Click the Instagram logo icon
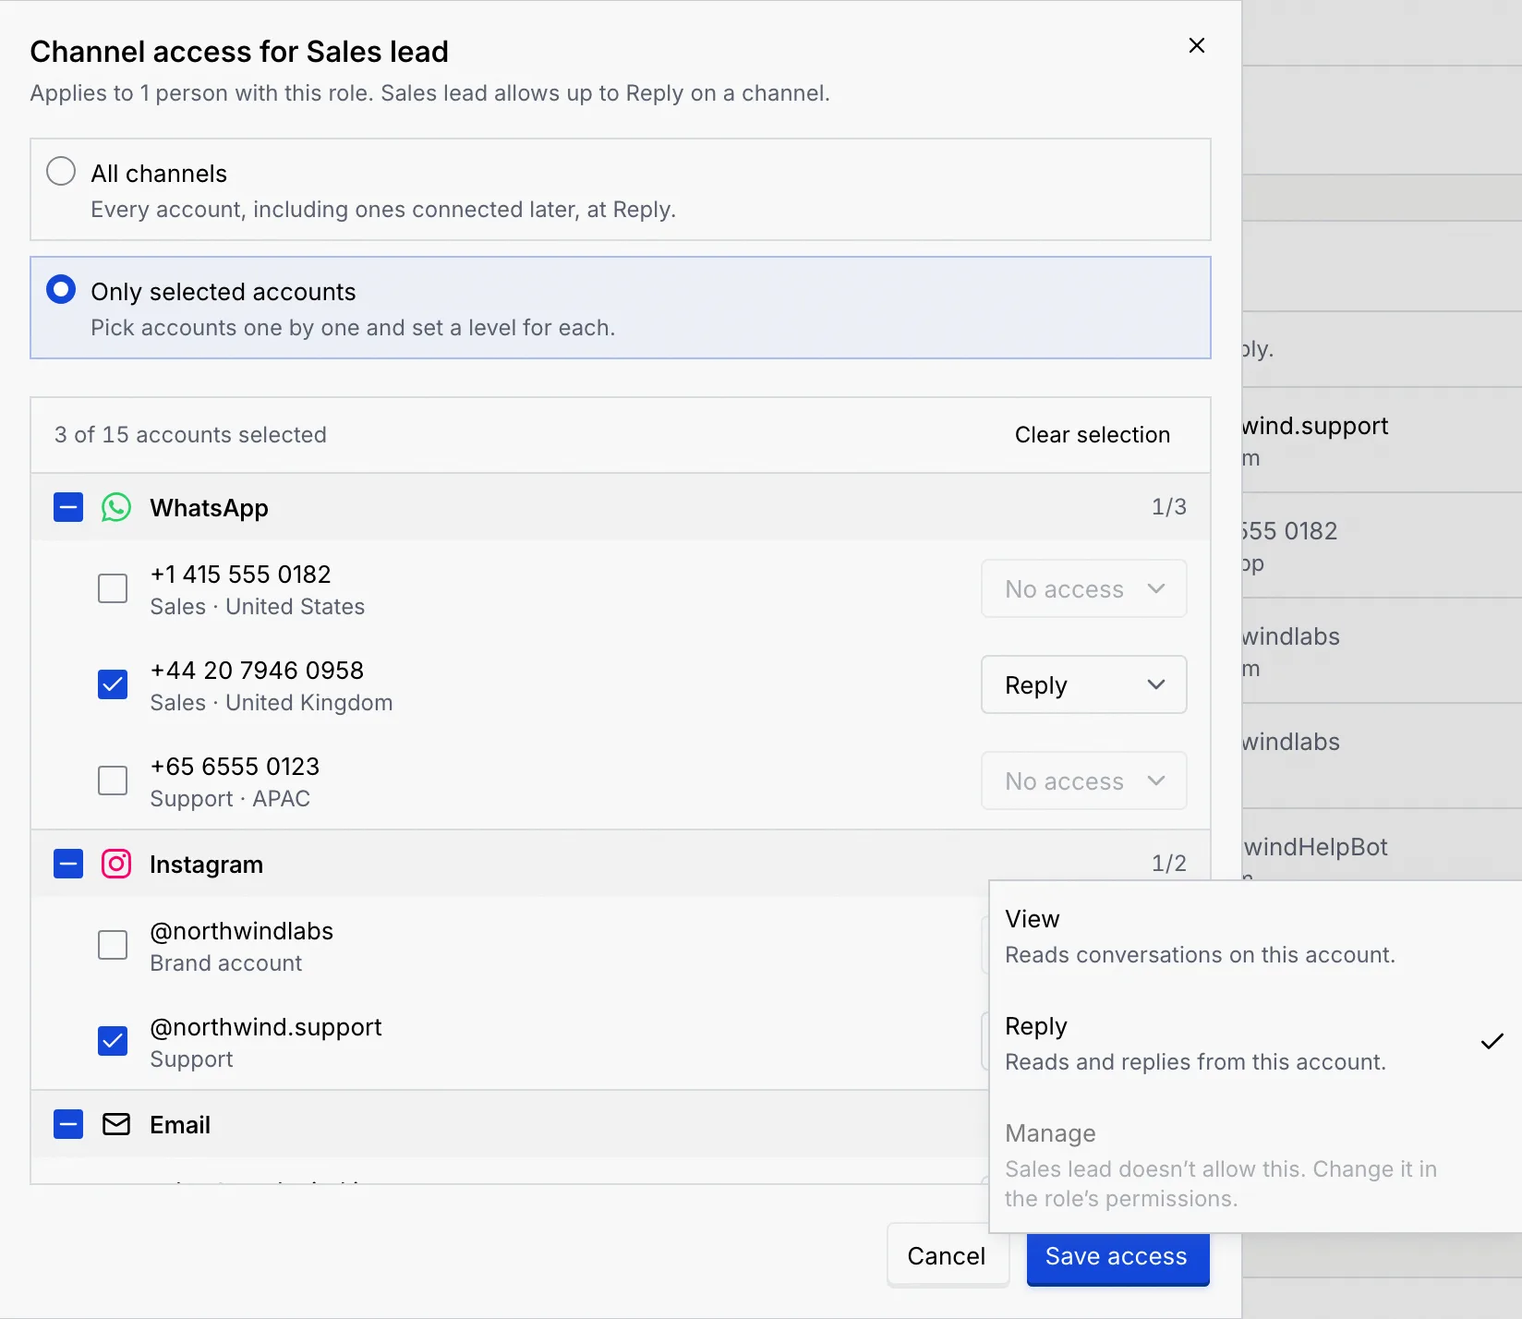Viewport: 1522px width, 1319px height. 116,864
